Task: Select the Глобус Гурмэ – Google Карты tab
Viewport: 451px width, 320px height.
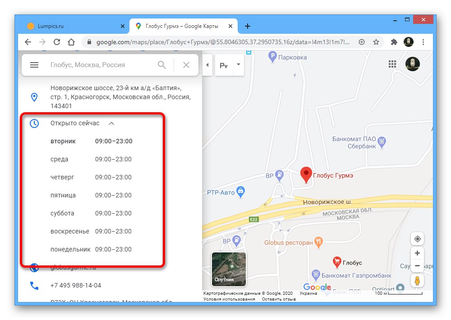Action: [x=183, y=26]
